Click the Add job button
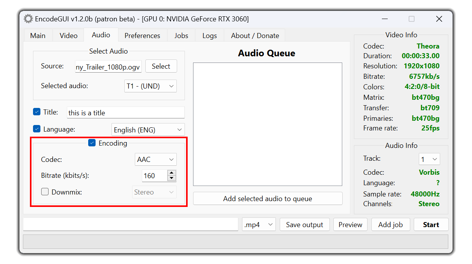The image size is (472, 264). coord(390,224)
